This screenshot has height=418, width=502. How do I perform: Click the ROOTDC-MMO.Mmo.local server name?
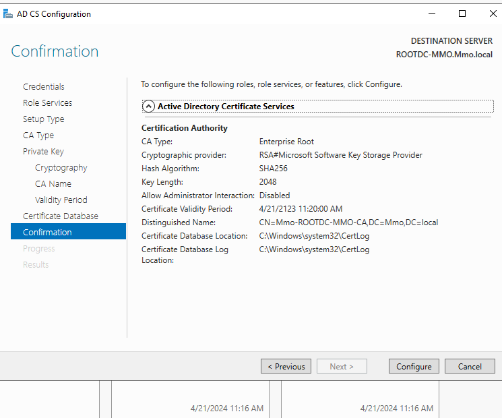444,55
